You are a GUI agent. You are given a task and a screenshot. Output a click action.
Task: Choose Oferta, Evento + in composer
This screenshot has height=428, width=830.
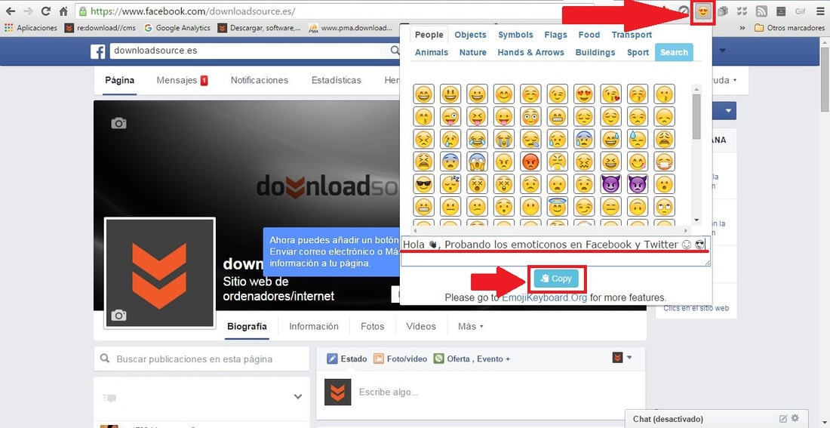[x=472, y=359]
